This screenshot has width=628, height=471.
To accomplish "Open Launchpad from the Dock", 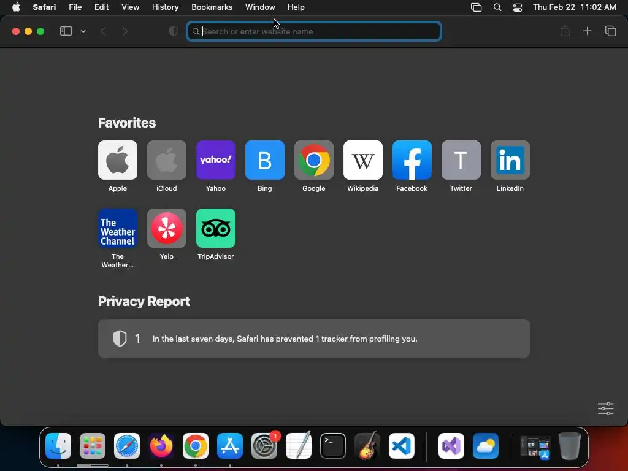I will [x=93, y=446].
